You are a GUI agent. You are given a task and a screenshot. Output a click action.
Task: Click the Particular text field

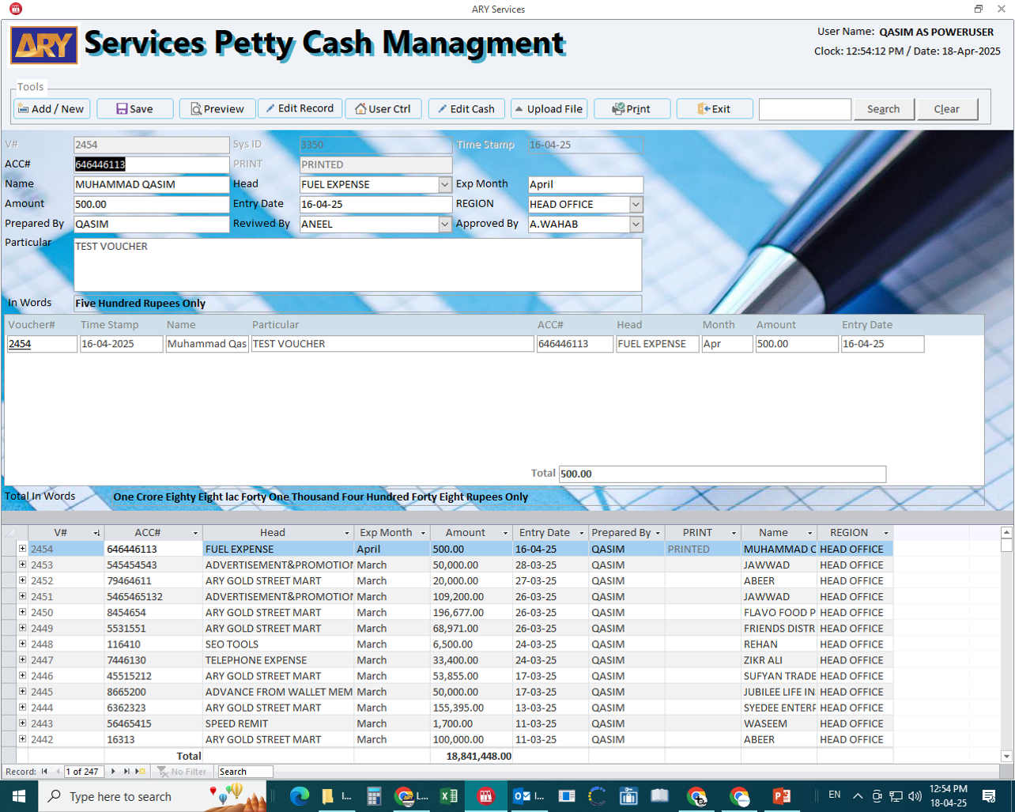tap(357, 265)
